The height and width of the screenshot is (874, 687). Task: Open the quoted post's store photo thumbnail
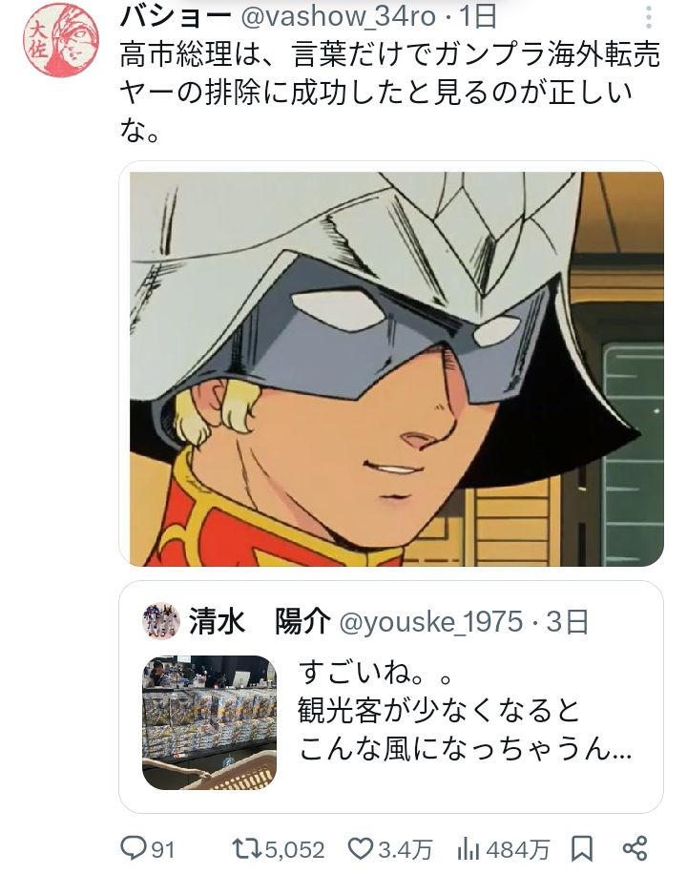(210, 722)
